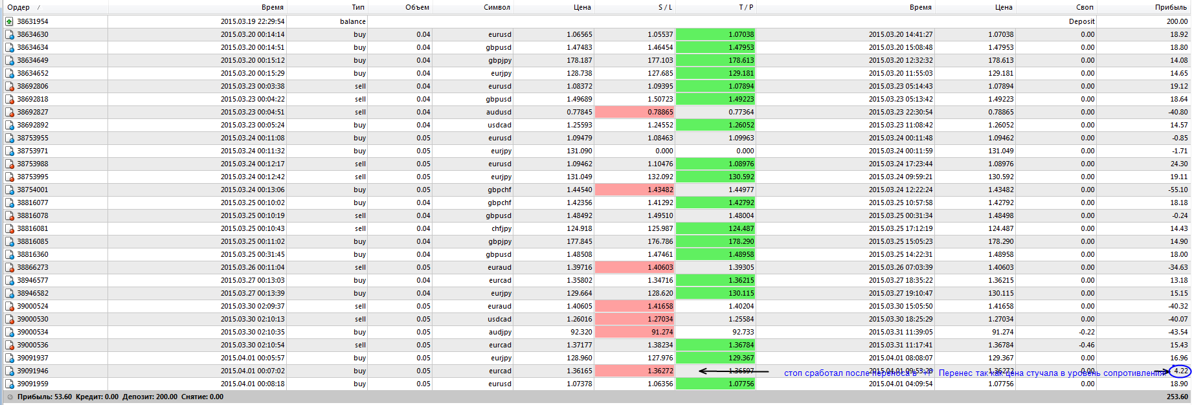Click the profit value 24.30

point(1179,164)
